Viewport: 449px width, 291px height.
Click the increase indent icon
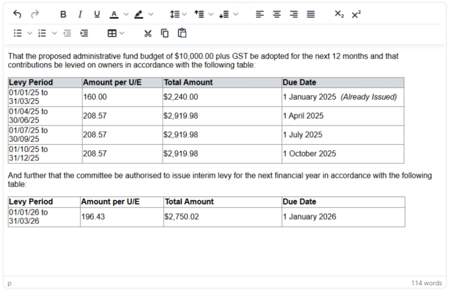(84, 33)
